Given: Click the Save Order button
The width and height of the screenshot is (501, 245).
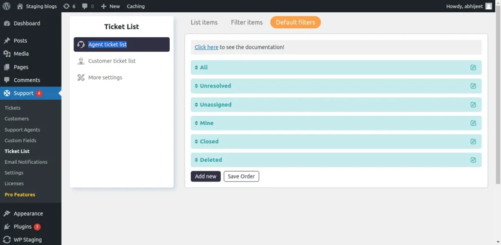Looking at the screenshot, I should click(x=241, y=177).
